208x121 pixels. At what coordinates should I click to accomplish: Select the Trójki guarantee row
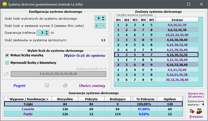[93, 104]
